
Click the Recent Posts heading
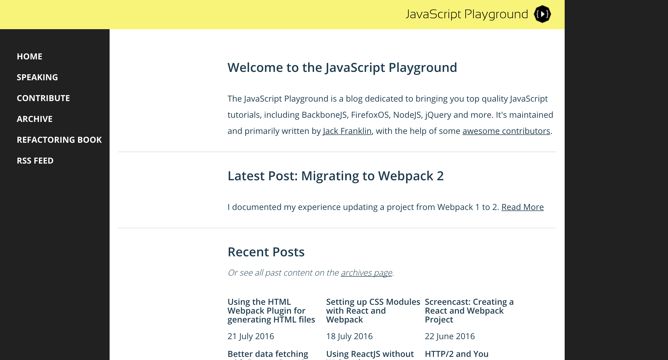click(x=266, y=252)
